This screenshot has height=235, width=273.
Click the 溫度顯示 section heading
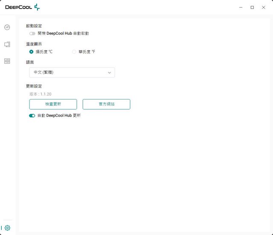click(x=34, y=44)
